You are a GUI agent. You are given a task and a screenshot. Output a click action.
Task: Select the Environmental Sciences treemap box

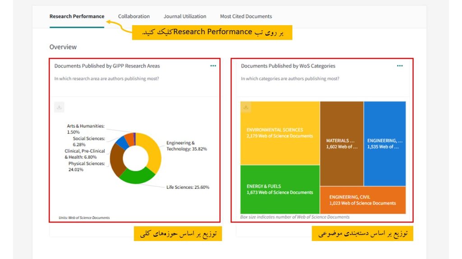click(x=280, y=133)
